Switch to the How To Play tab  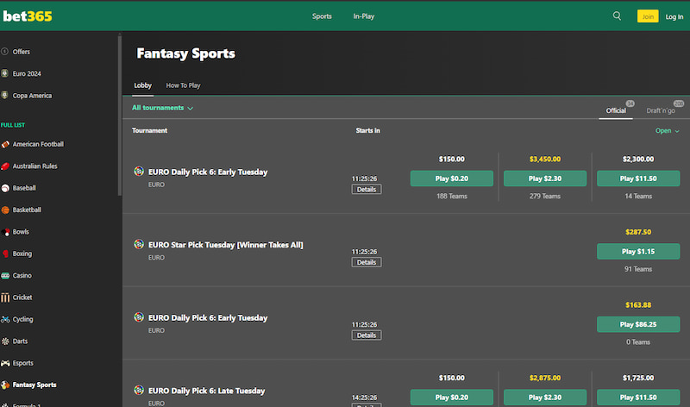point(183,85)
